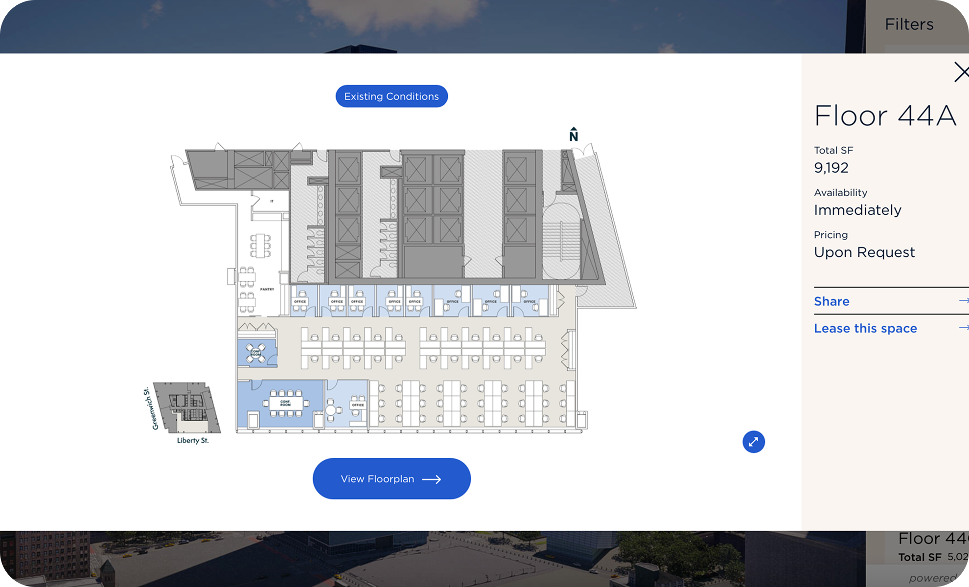Select the Pantry area on the floorplan
The height and width of the screenshot is (587, 969).
coord(267,289)
